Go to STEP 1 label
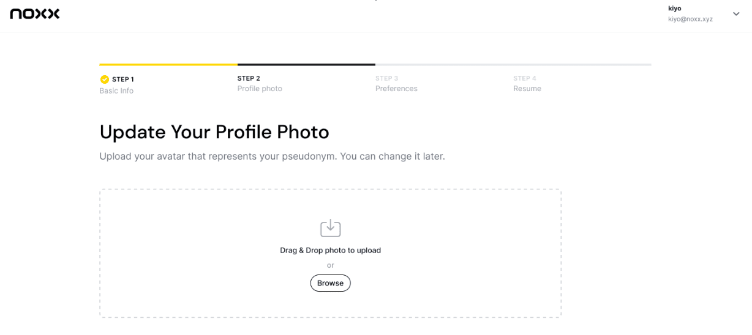Viewport: 752px width, 335px height. click(122, 79)
